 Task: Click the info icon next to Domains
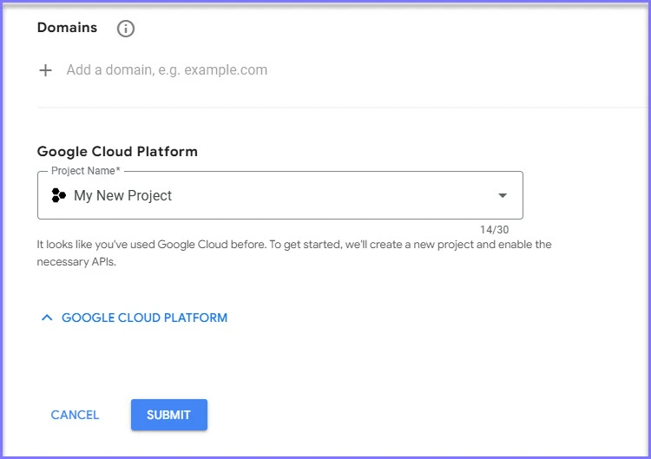[126, 29]
